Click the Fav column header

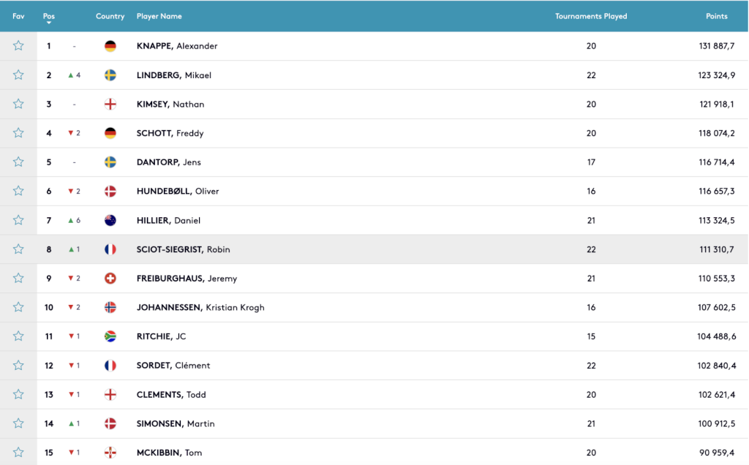tap(18, 16)
